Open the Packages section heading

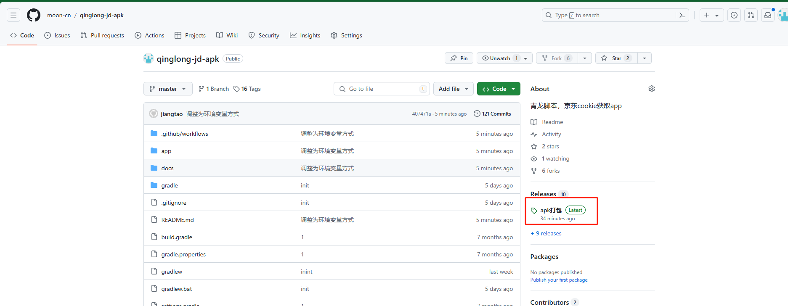point(544,256)
